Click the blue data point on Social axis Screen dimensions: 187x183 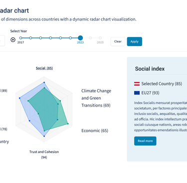coord(44,82)
